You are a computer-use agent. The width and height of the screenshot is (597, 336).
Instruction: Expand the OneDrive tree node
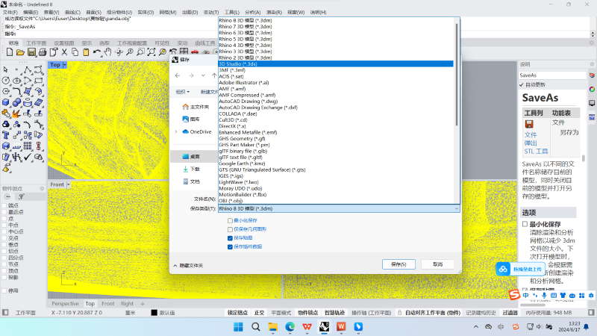(x=176, y=132)
